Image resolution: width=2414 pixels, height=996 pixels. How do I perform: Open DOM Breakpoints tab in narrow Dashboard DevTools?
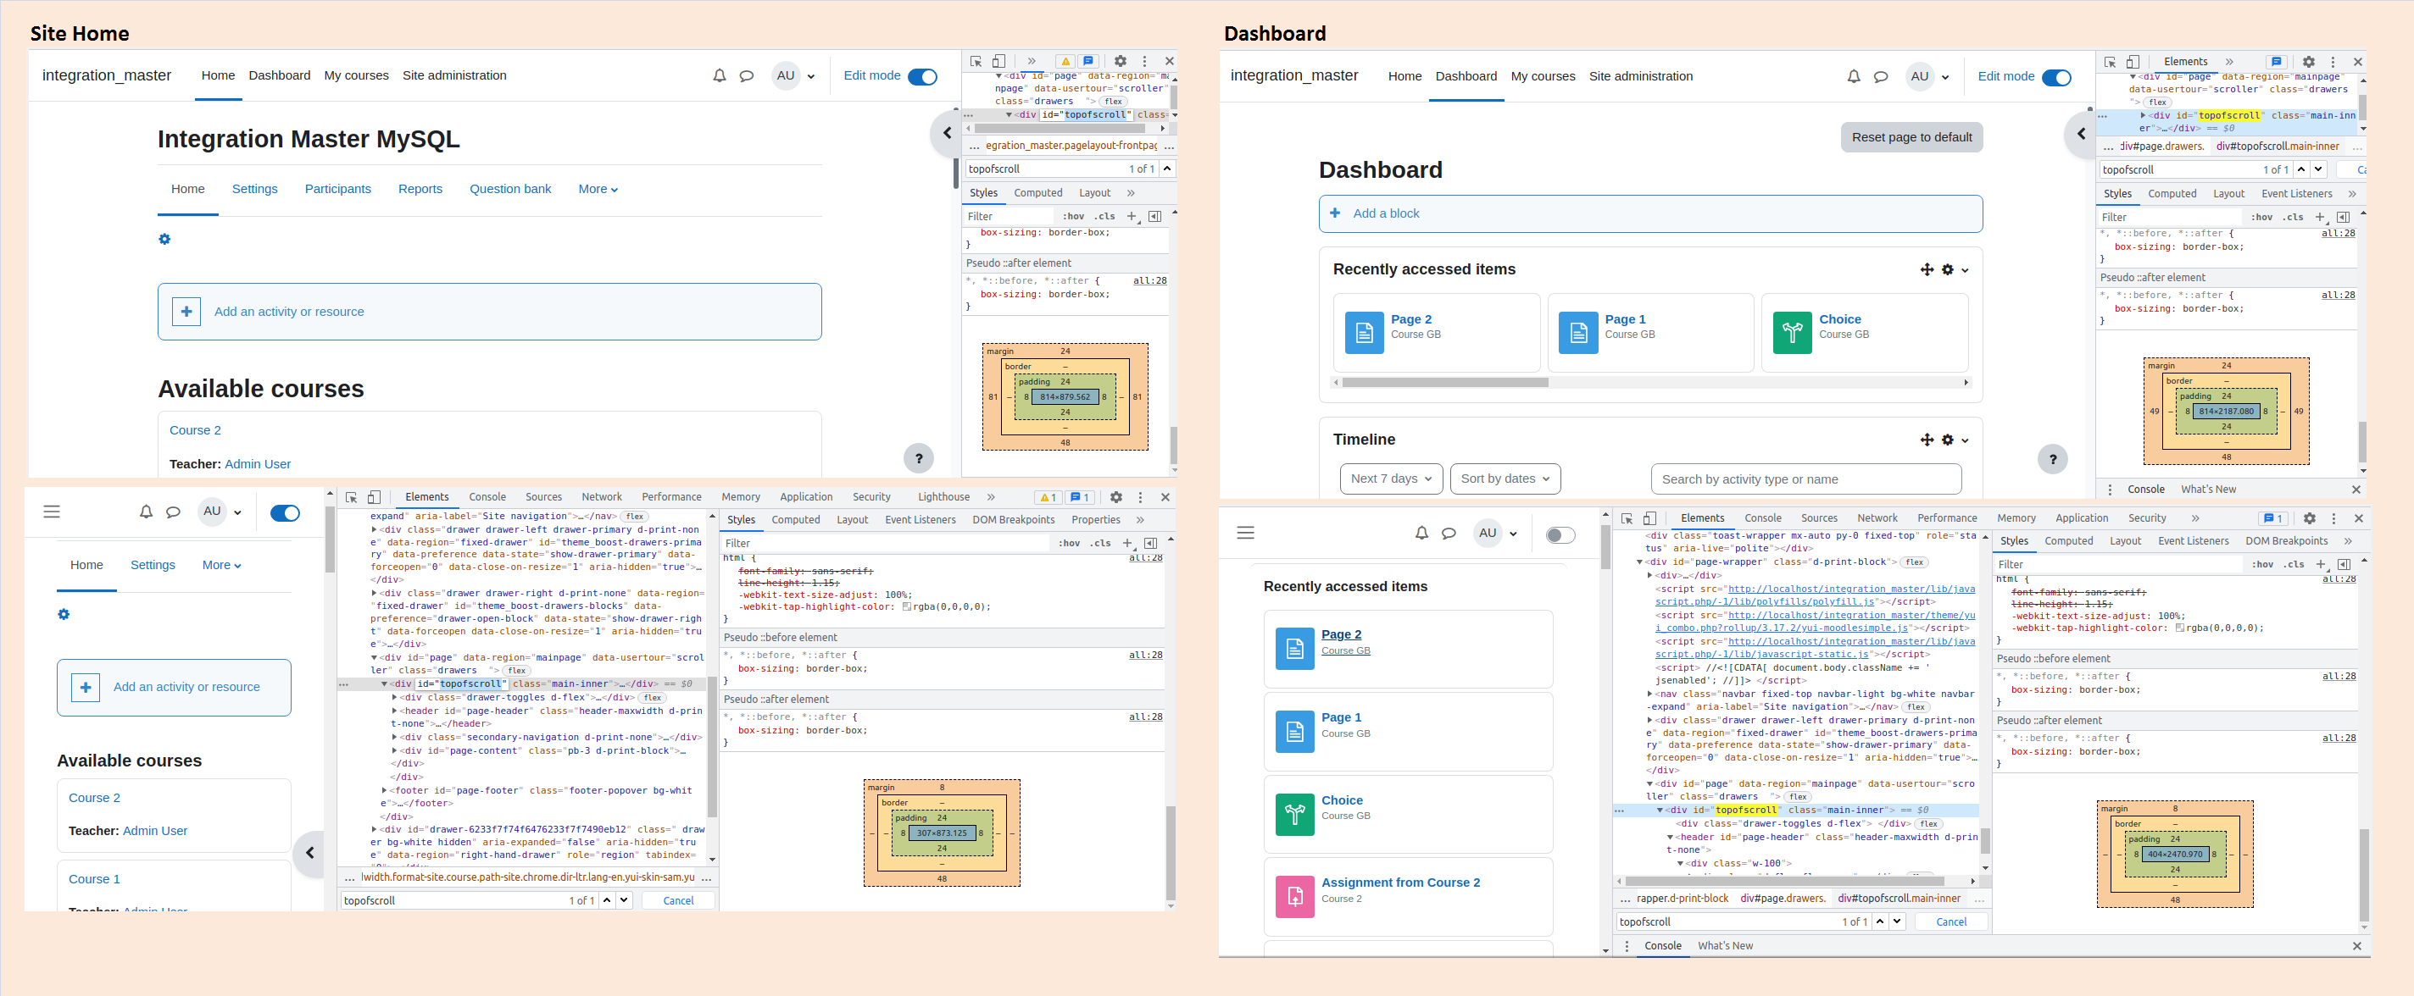[x=2286, y=541]
